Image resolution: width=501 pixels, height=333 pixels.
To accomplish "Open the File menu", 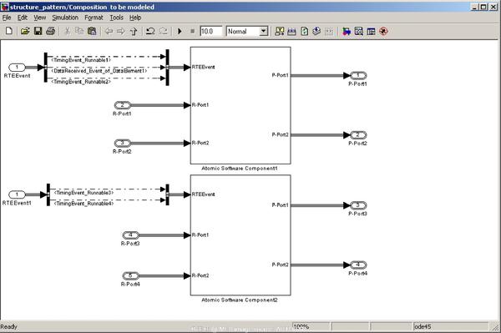I will (x=7, y=18).
